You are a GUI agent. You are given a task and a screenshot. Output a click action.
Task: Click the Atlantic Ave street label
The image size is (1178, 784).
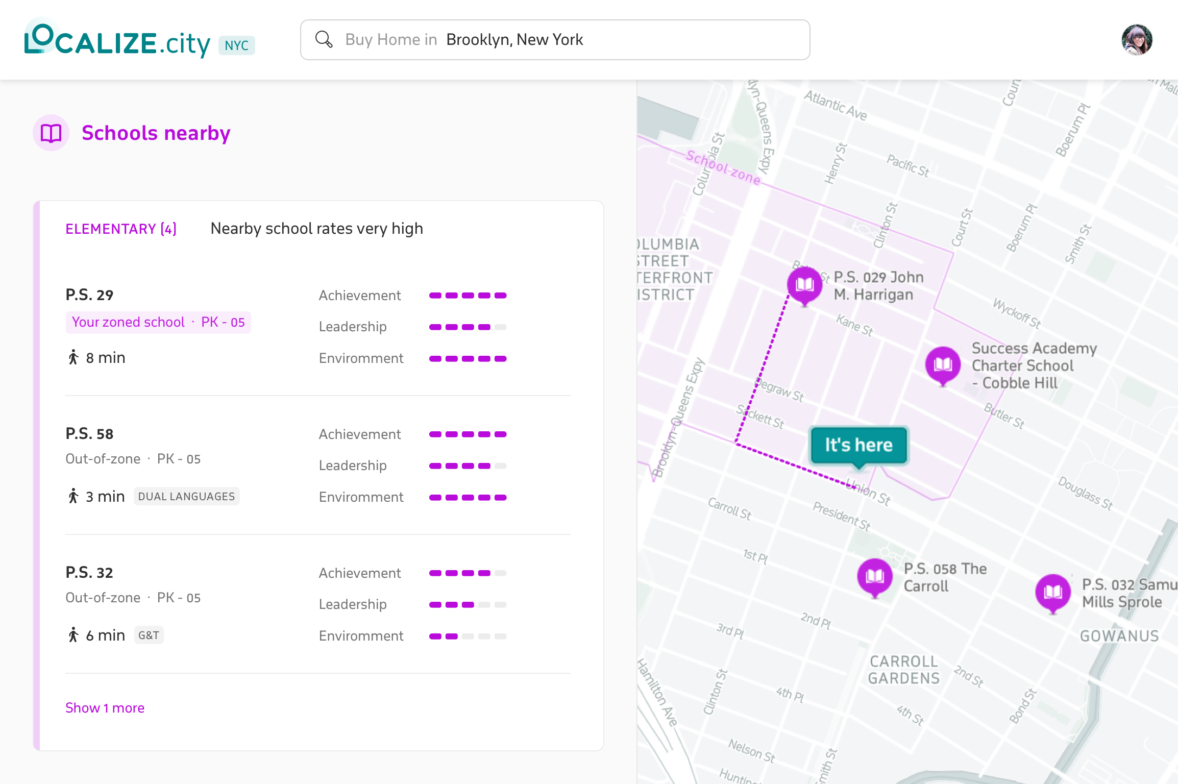(x=836, y=106)
